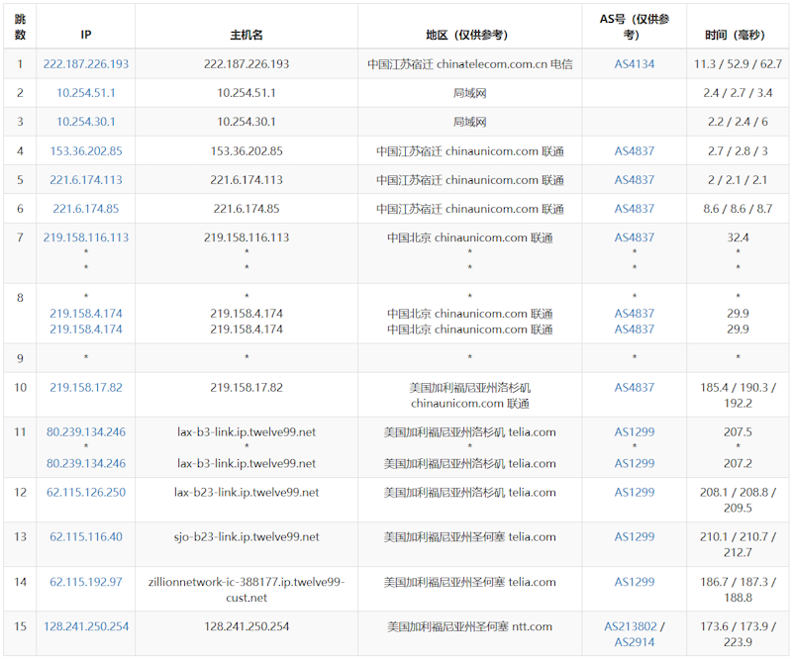Open the blue 128.241.250.254 IP link
The height and width of the screenshot is (660, 792).
[x=86, y=626]
